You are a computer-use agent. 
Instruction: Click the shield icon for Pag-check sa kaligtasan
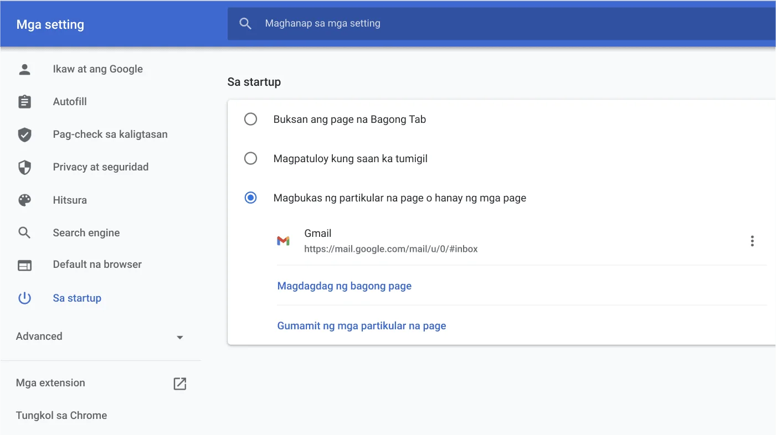(24, 134)
